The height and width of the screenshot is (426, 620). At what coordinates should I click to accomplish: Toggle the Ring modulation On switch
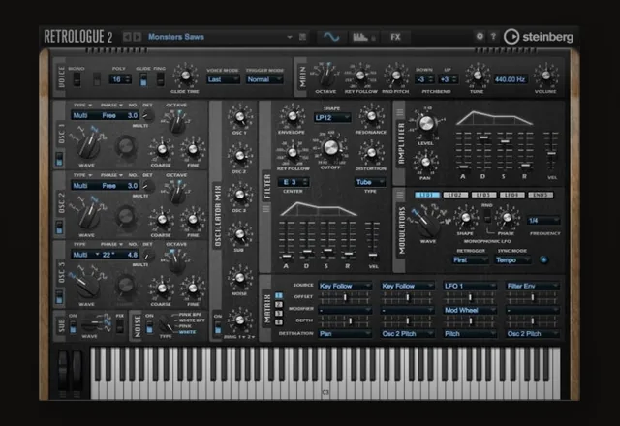218,326
